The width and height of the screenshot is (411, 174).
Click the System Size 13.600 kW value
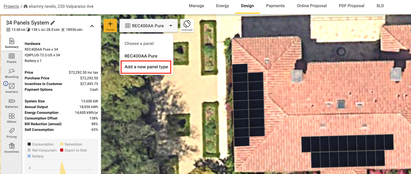pos(89,101)
